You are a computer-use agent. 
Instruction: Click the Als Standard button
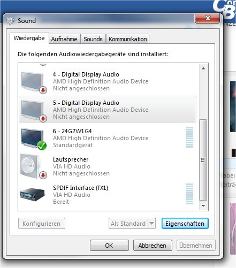click(x=128, y=224)
